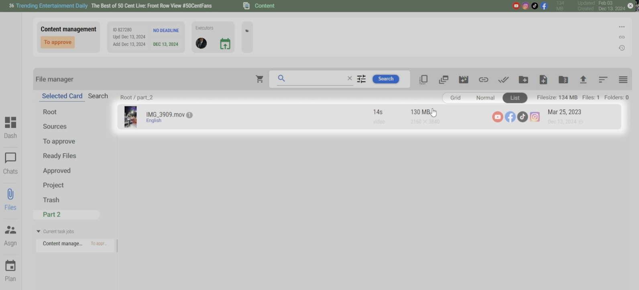The height and width of the screenshot is (290, 639).
Task: Create a new folder
Action: click(x=523, y=80)
